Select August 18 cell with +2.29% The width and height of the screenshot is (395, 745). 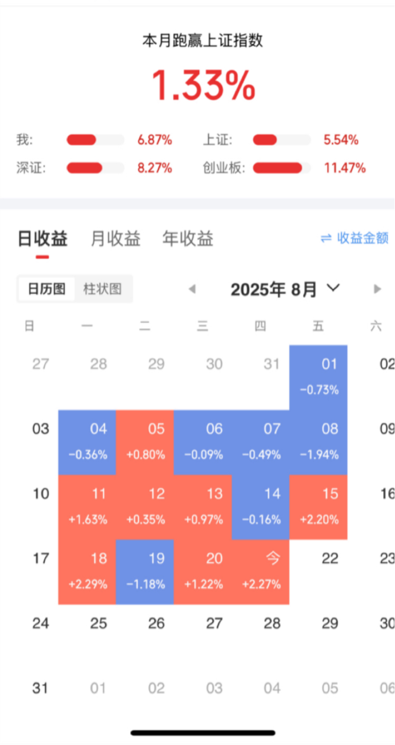[87, 572]
